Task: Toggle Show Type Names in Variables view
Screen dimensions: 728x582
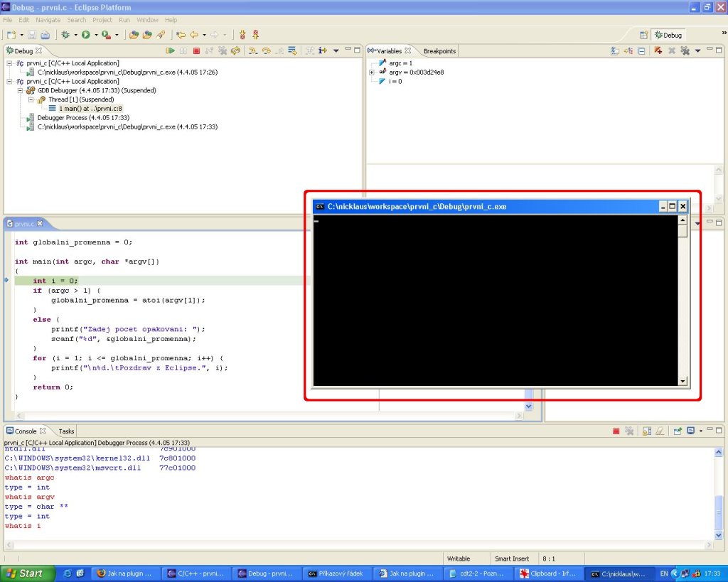Action: (x=616, y=51)
